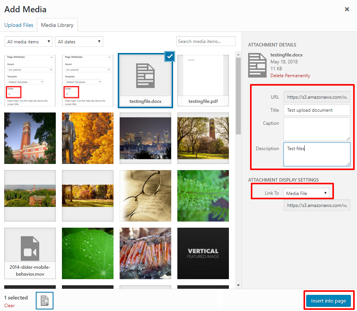Click the Insert into page button
Image resolution: width=357 pixels, height=311 pixels.
(x=328, y=301)
